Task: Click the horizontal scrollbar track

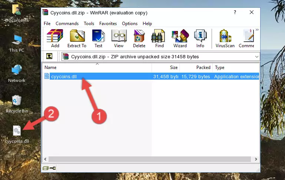Action: (150, 159)
